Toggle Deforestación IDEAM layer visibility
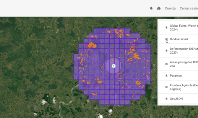 [x=166, y=51]
